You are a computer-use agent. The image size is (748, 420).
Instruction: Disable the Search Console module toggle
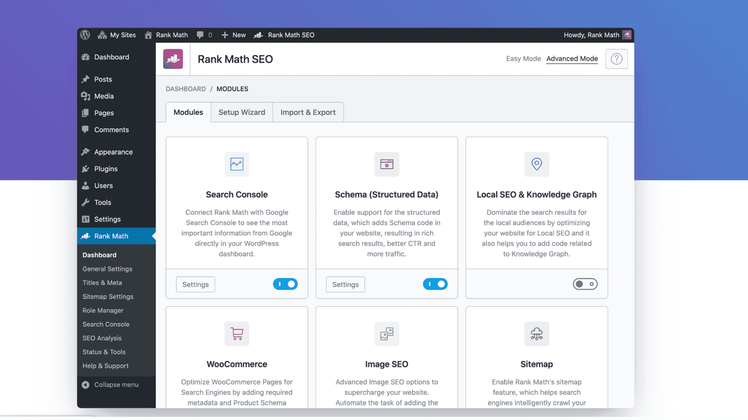tap(285, 284)
